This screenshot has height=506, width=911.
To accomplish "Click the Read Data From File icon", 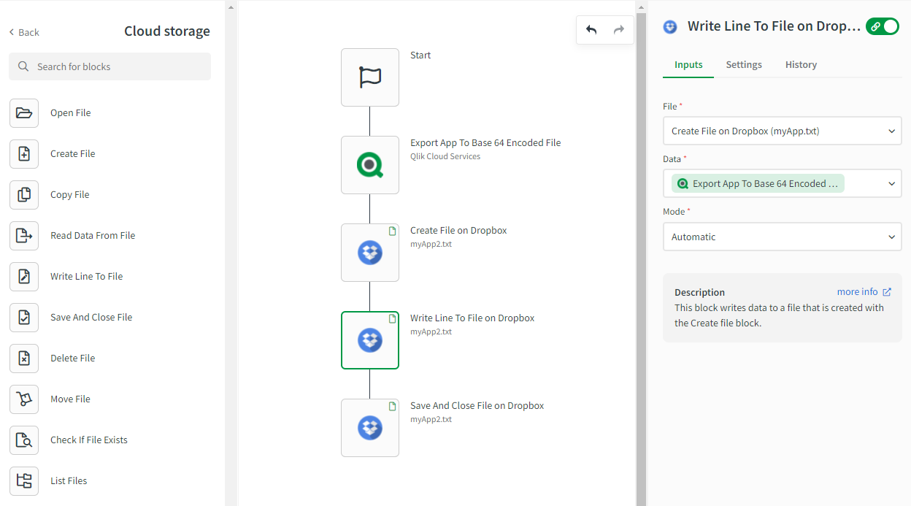I will pyautogui.click(x=24, y=236).
